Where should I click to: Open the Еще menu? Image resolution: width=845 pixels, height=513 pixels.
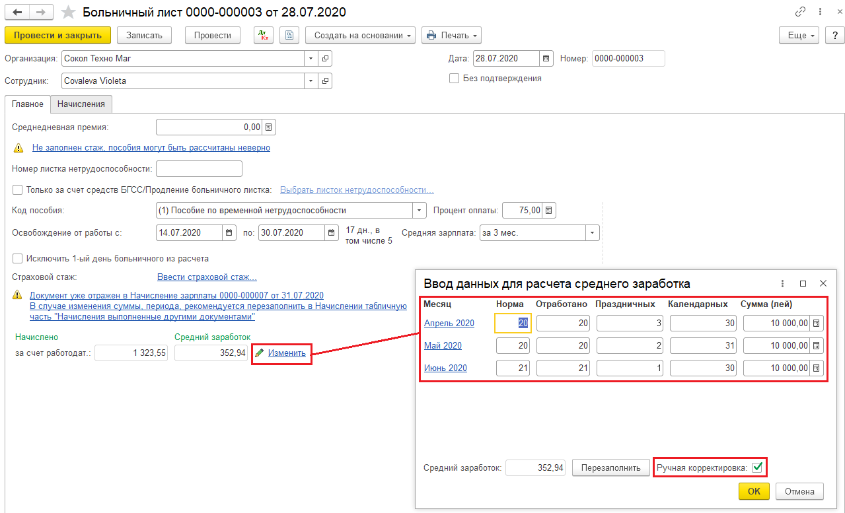(x=801, y=35)
